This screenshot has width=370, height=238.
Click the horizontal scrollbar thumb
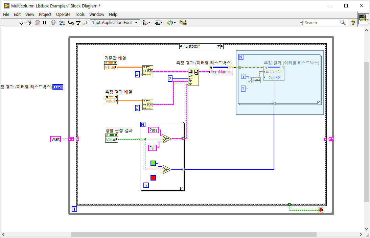193,235
